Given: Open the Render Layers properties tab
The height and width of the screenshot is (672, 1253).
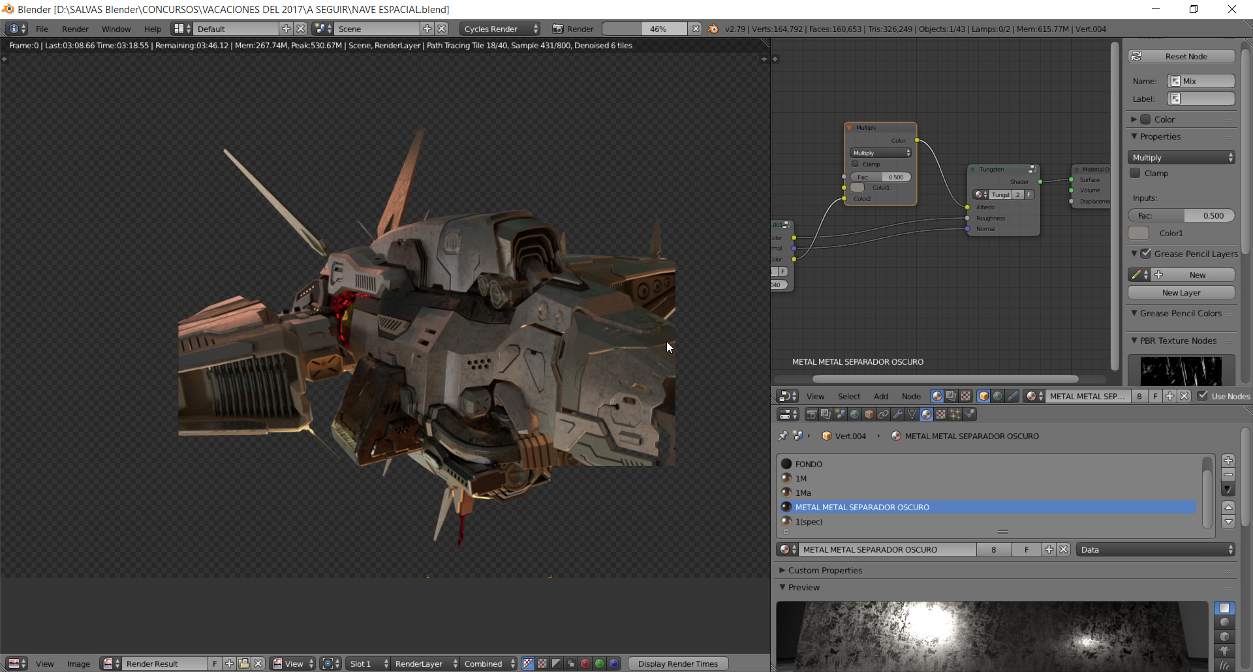Looking at the screenshot, I should point(826,414).
